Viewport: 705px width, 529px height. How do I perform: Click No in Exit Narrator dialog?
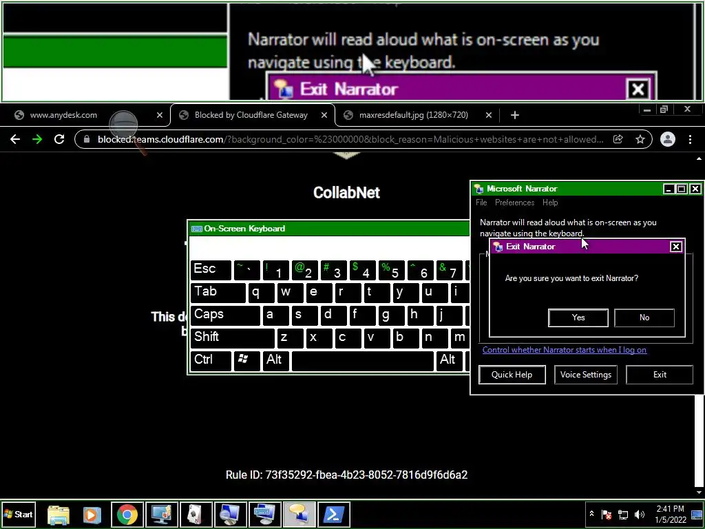point(644,318)
